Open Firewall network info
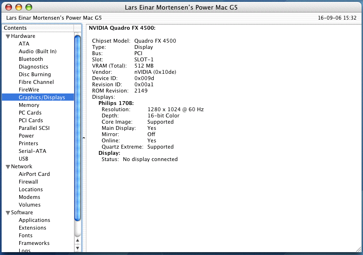The width and height of the screenshot is (363, 255). [x=28, y=182]
